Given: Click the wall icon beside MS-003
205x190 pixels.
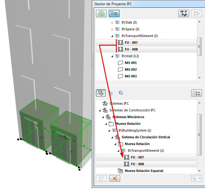Looking at the screenshot, I should (x=120, y=76).
